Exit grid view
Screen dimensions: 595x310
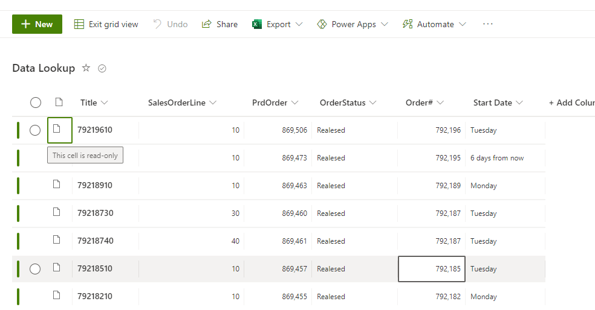[106, 24]
